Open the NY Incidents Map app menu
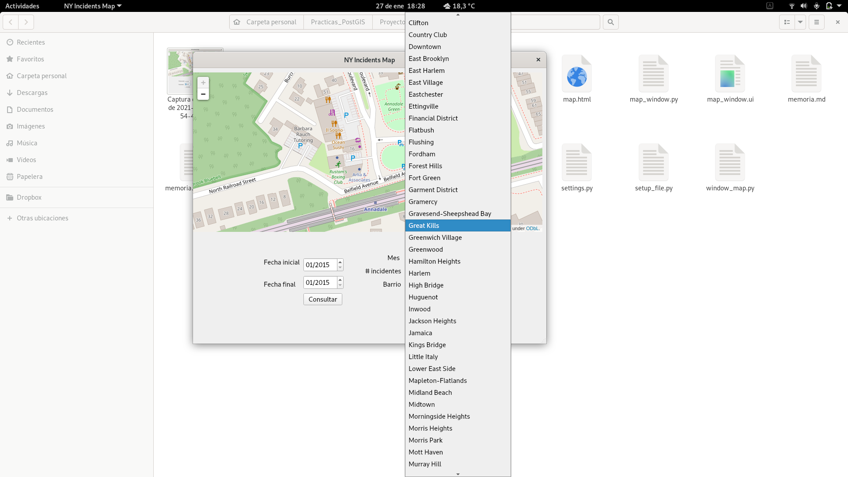This screenshot has width=848, height=477. (x=93, y=6)
